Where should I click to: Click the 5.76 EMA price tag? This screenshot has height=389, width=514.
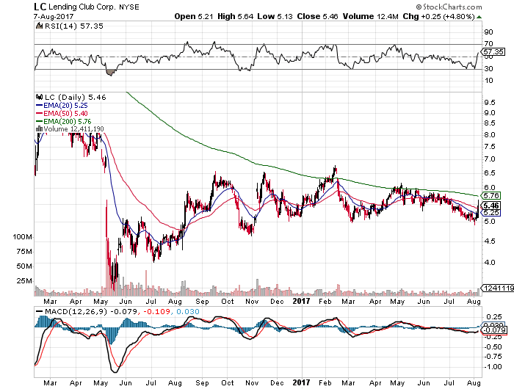(491, 196)
